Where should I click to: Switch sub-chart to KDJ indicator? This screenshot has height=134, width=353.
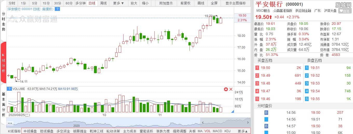point(227,131)
